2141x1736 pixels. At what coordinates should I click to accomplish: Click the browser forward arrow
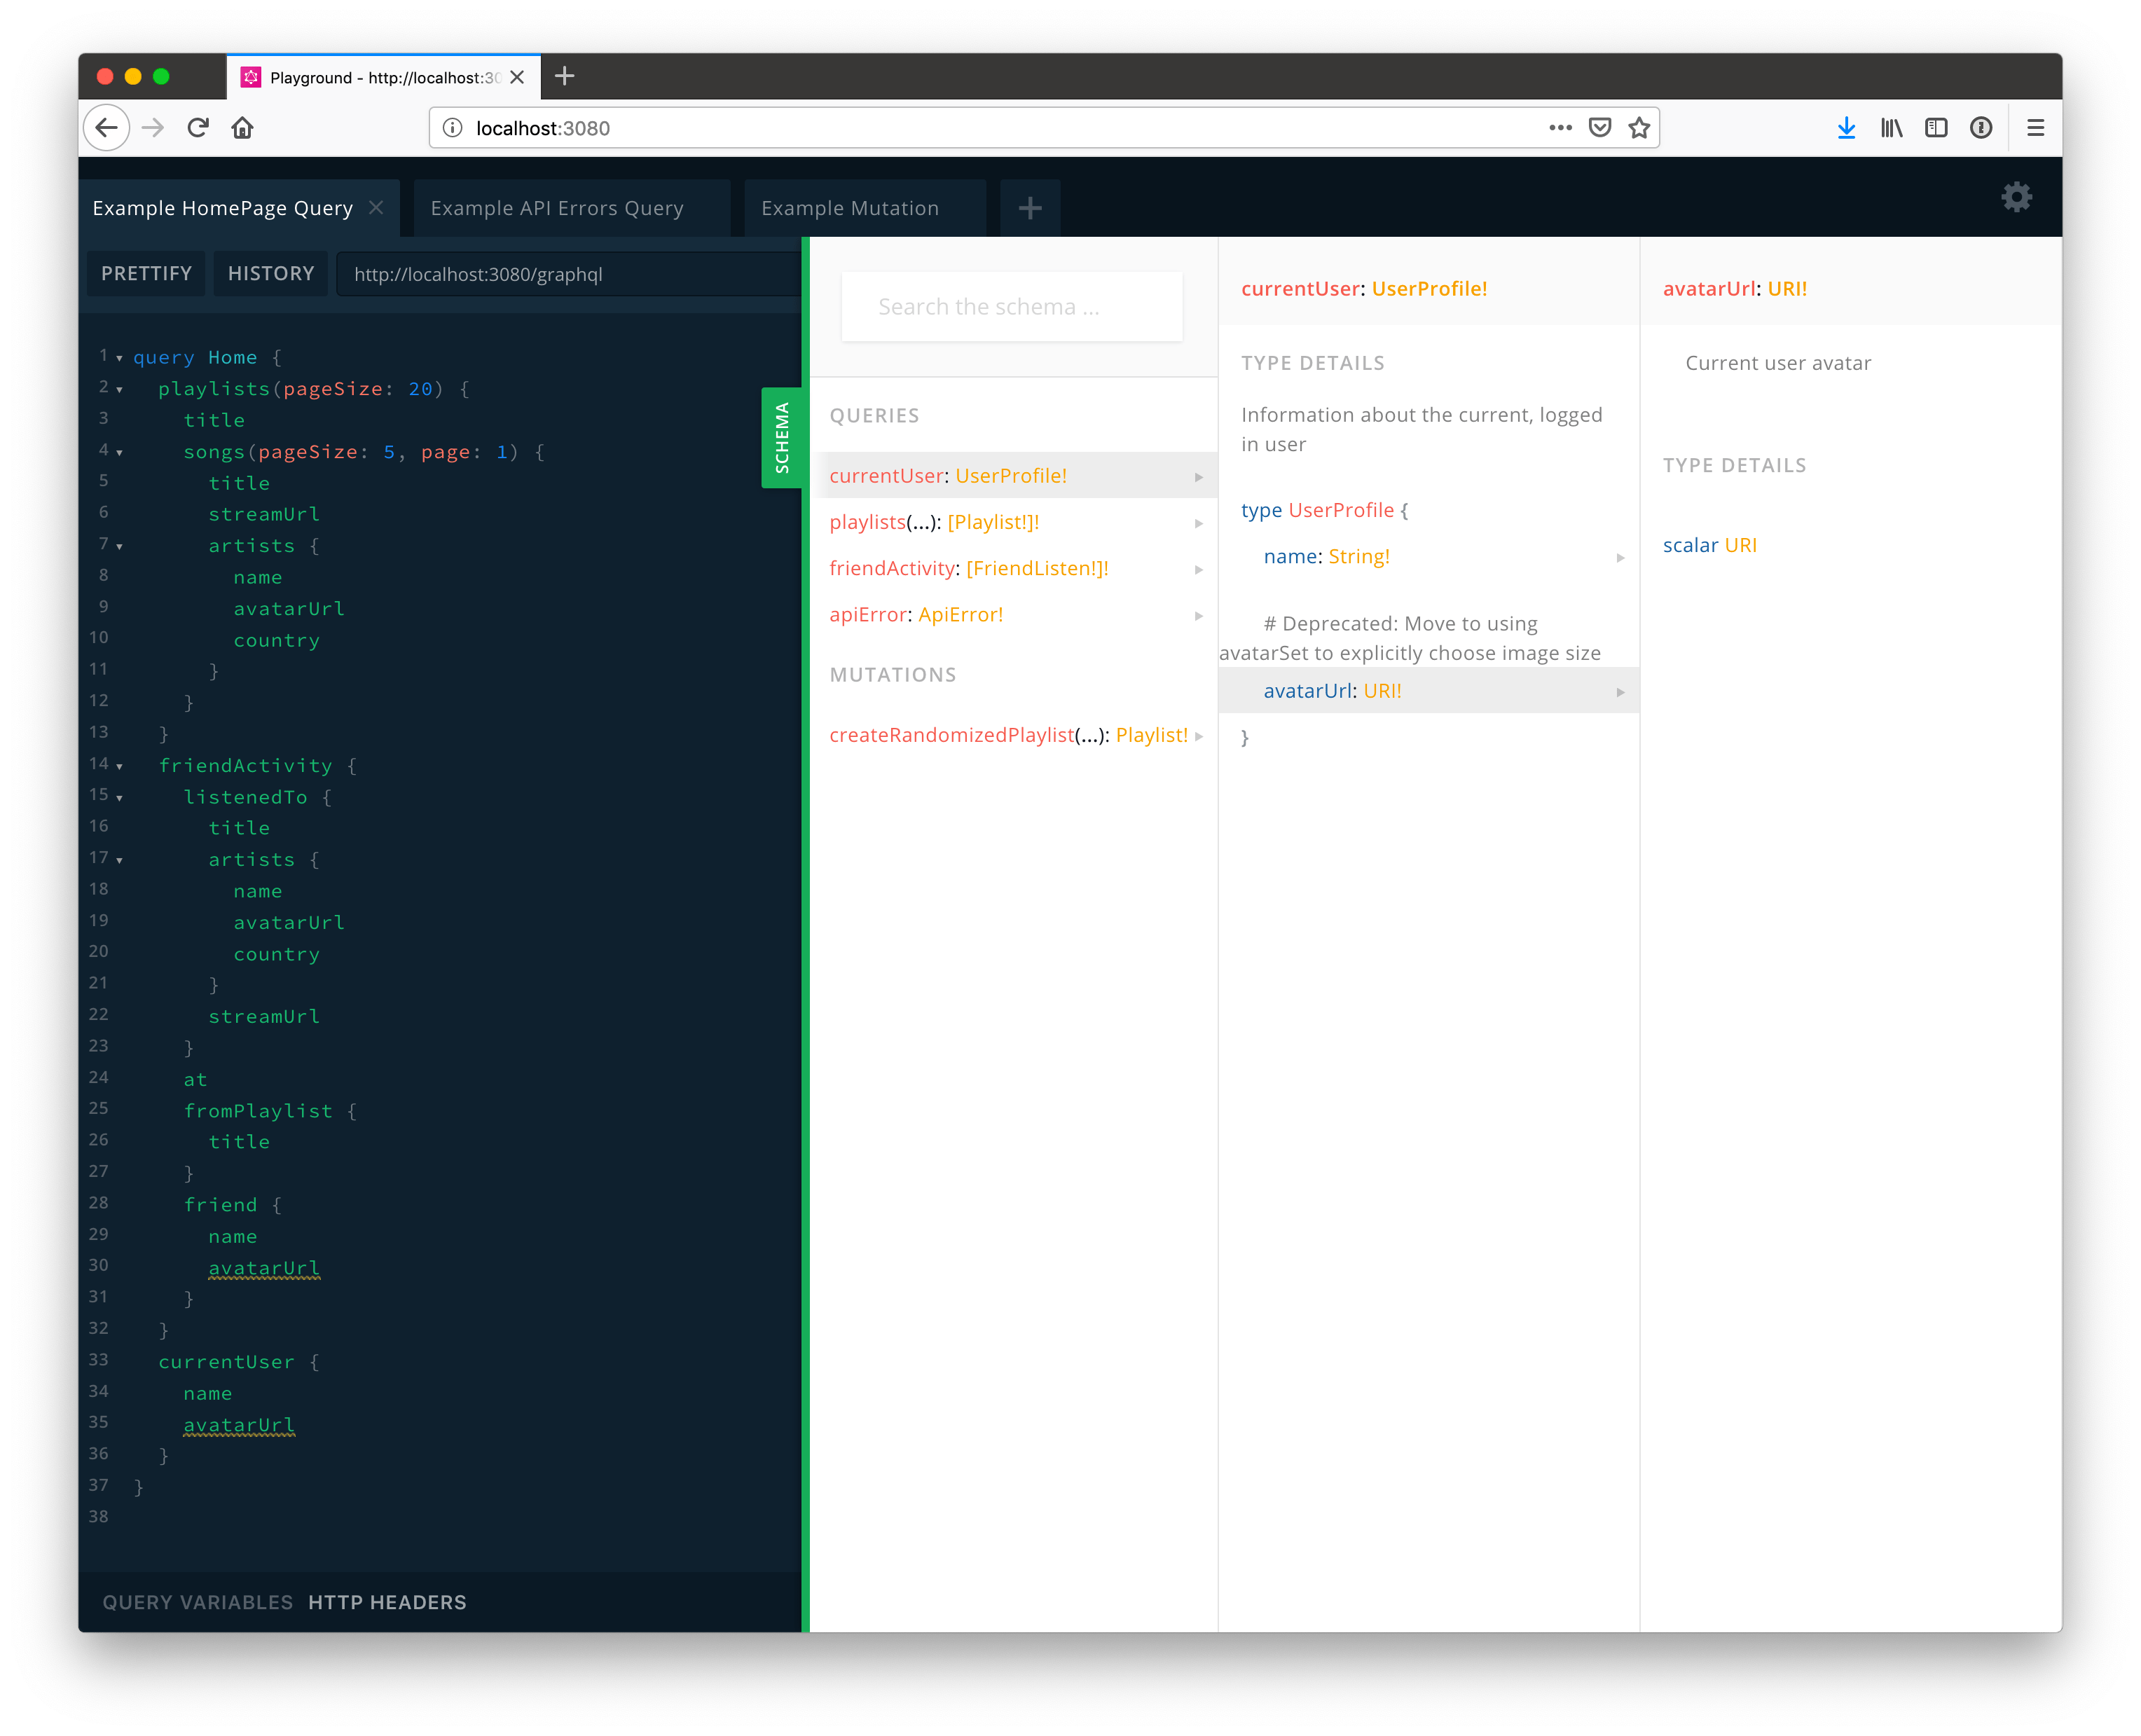(x=153, y=128)
